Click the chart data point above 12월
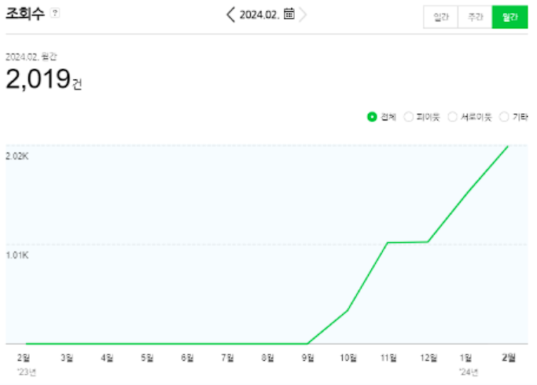The image size is (537, 385). click(427, 242)
